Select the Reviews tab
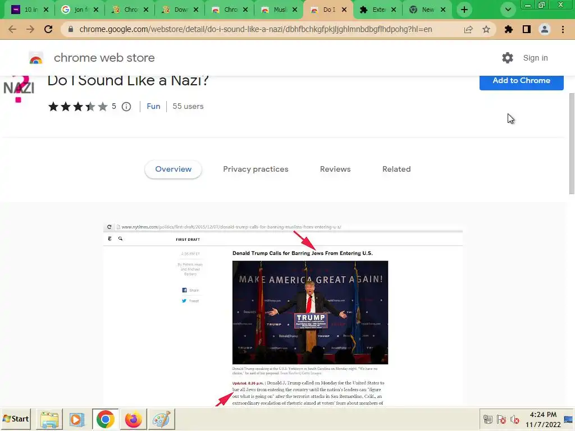 pyautogui.click(x=335, y=169)
